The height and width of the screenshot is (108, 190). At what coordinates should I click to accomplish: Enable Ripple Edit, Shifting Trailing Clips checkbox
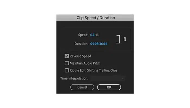click(x=67, y=70)
